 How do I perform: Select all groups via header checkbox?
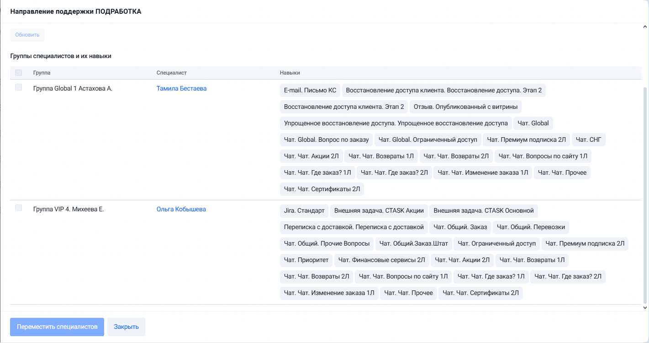18,73
